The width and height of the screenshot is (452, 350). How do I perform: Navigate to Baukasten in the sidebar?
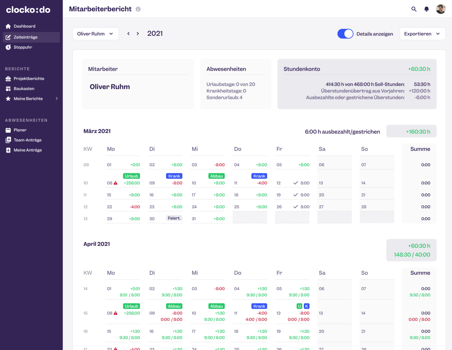coord(24,89)
